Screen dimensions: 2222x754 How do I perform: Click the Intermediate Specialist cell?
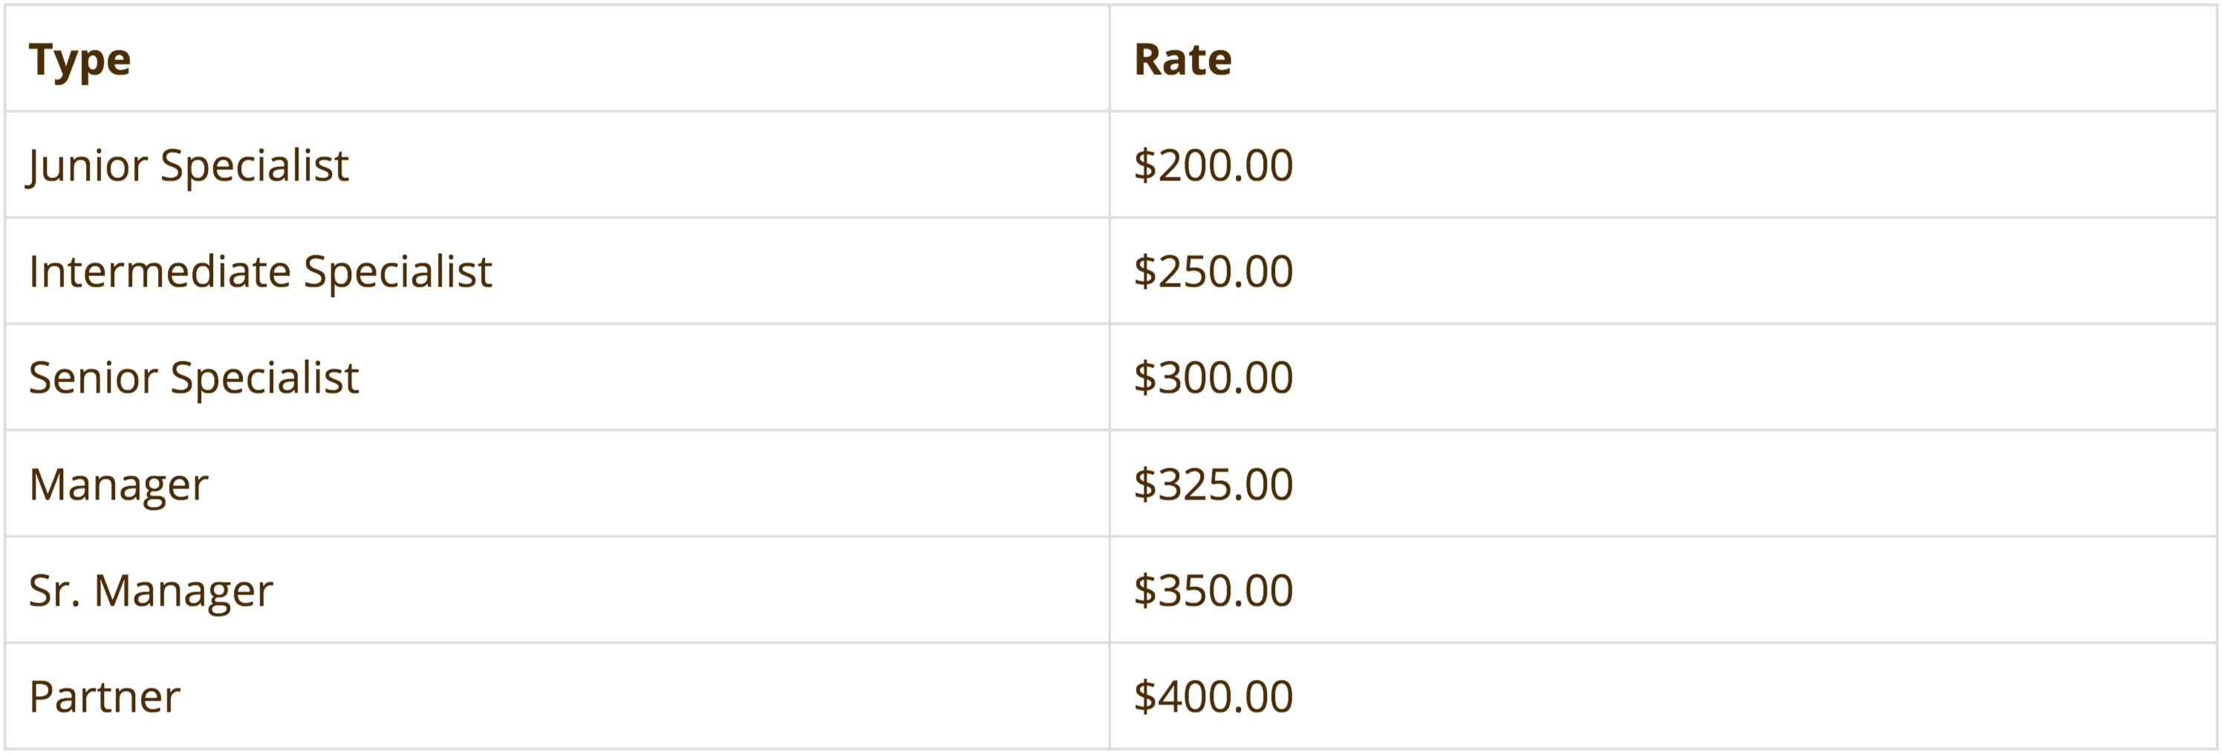click(556, 272)
